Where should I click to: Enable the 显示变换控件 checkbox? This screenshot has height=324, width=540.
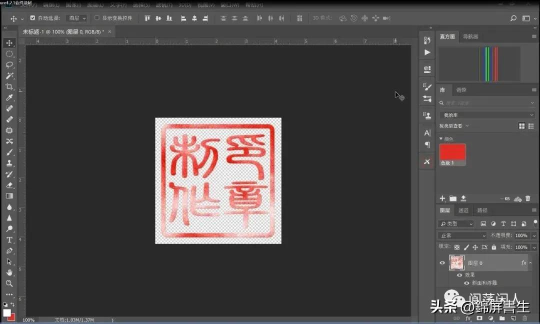click(x=96, y=17)
